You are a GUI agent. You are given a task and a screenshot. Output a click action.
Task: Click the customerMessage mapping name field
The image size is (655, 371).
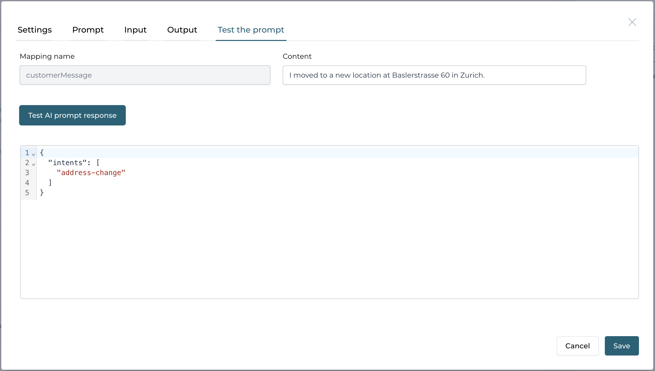tap(145, 75)
